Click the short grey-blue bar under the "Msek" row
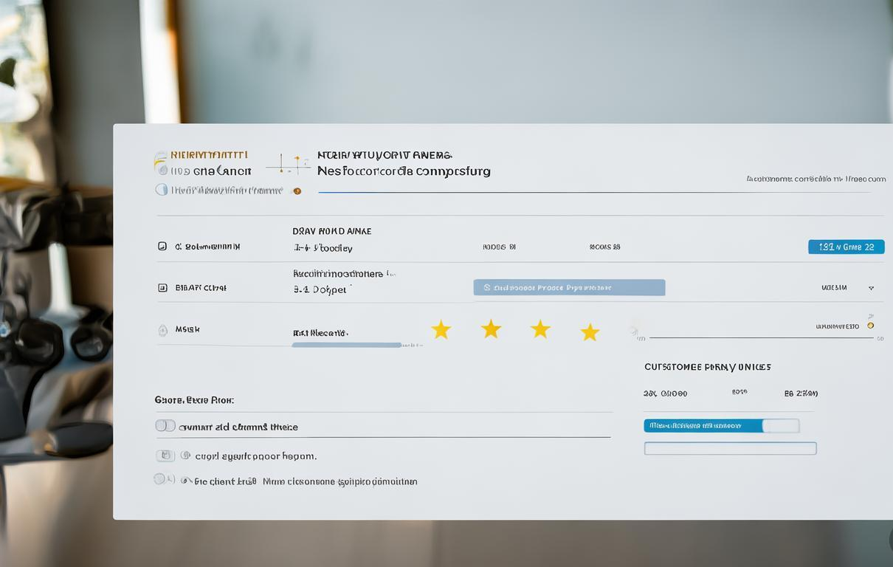 coord(347,345)
